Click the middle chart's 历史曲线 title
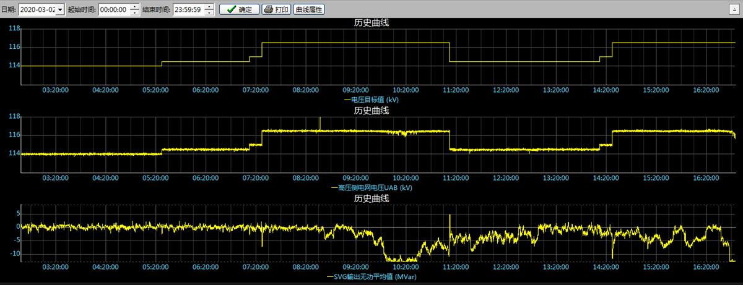743x285 pixels. pos(371,111)
